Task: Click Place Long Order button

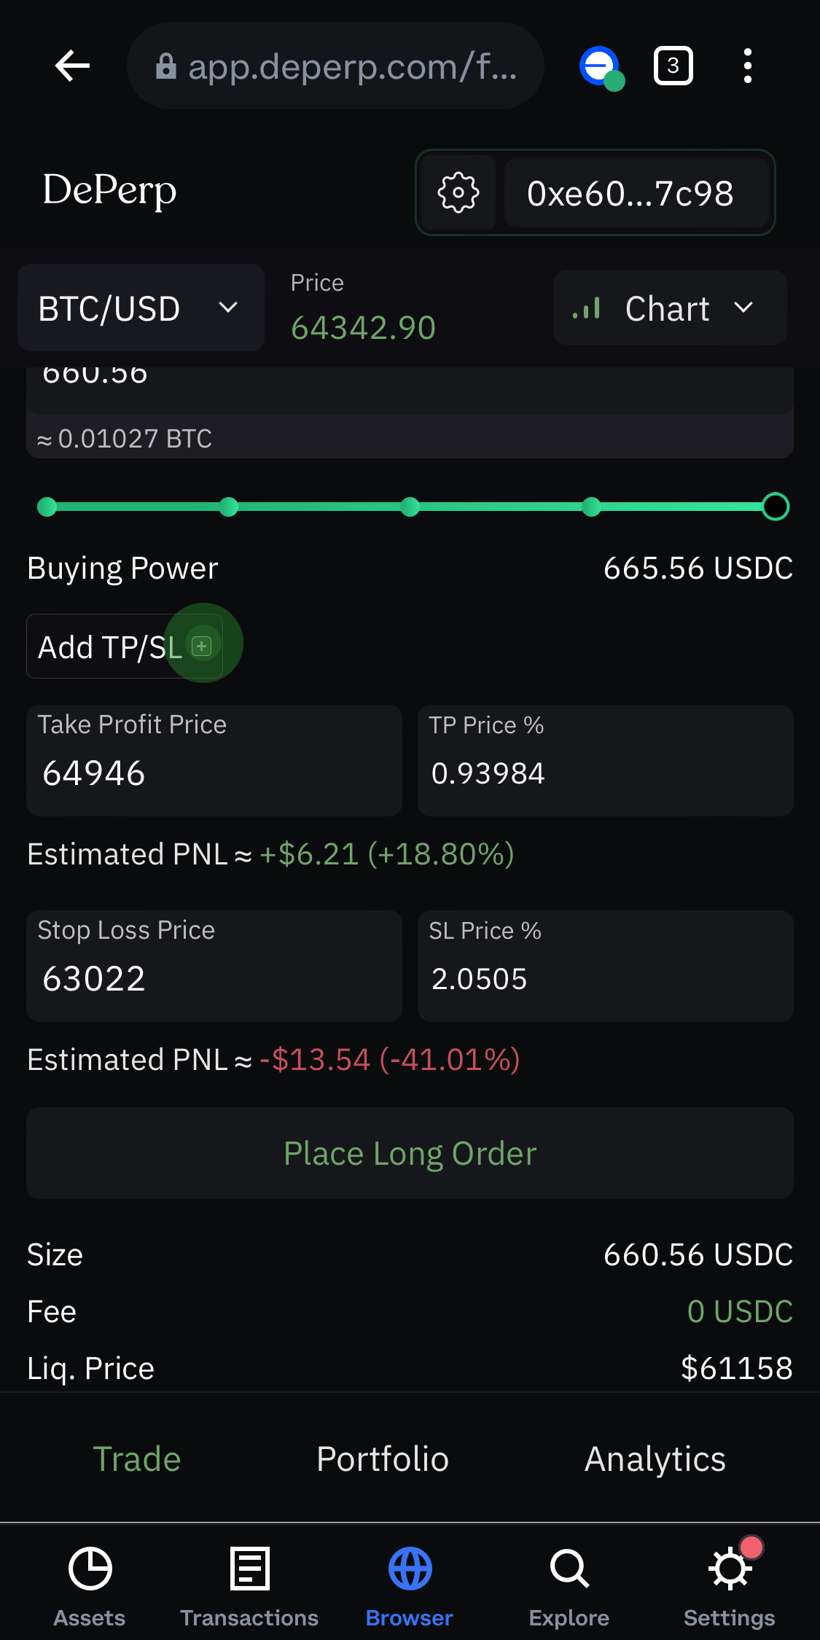Action: 410,1153
